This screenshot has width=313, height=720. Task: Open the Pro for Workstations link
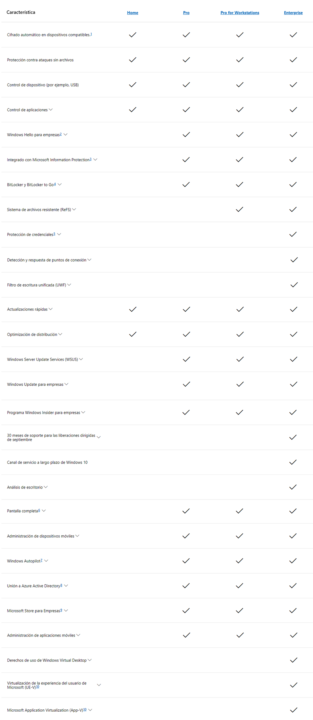240,13
